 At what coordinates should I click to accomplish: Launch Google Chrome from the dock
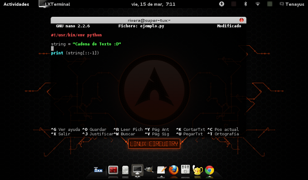209,170
